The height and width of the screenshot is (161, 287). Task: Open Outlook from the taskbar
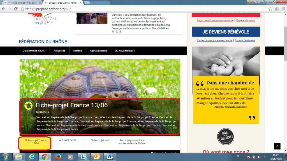[x=97, y=157]
